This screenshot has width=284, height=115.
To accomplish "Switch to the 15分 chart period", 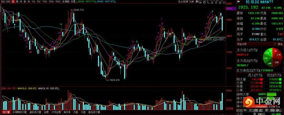I will point(44,2).
